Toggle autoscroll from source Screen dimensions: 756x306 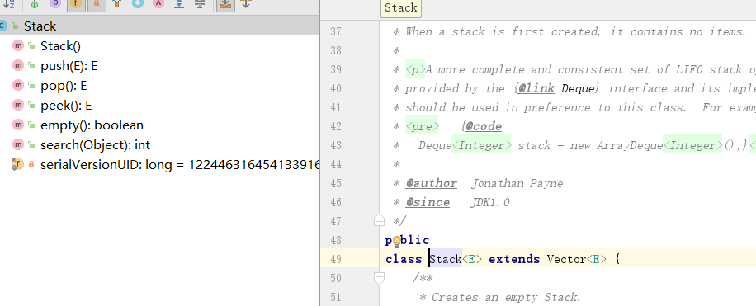pos(245,4)
